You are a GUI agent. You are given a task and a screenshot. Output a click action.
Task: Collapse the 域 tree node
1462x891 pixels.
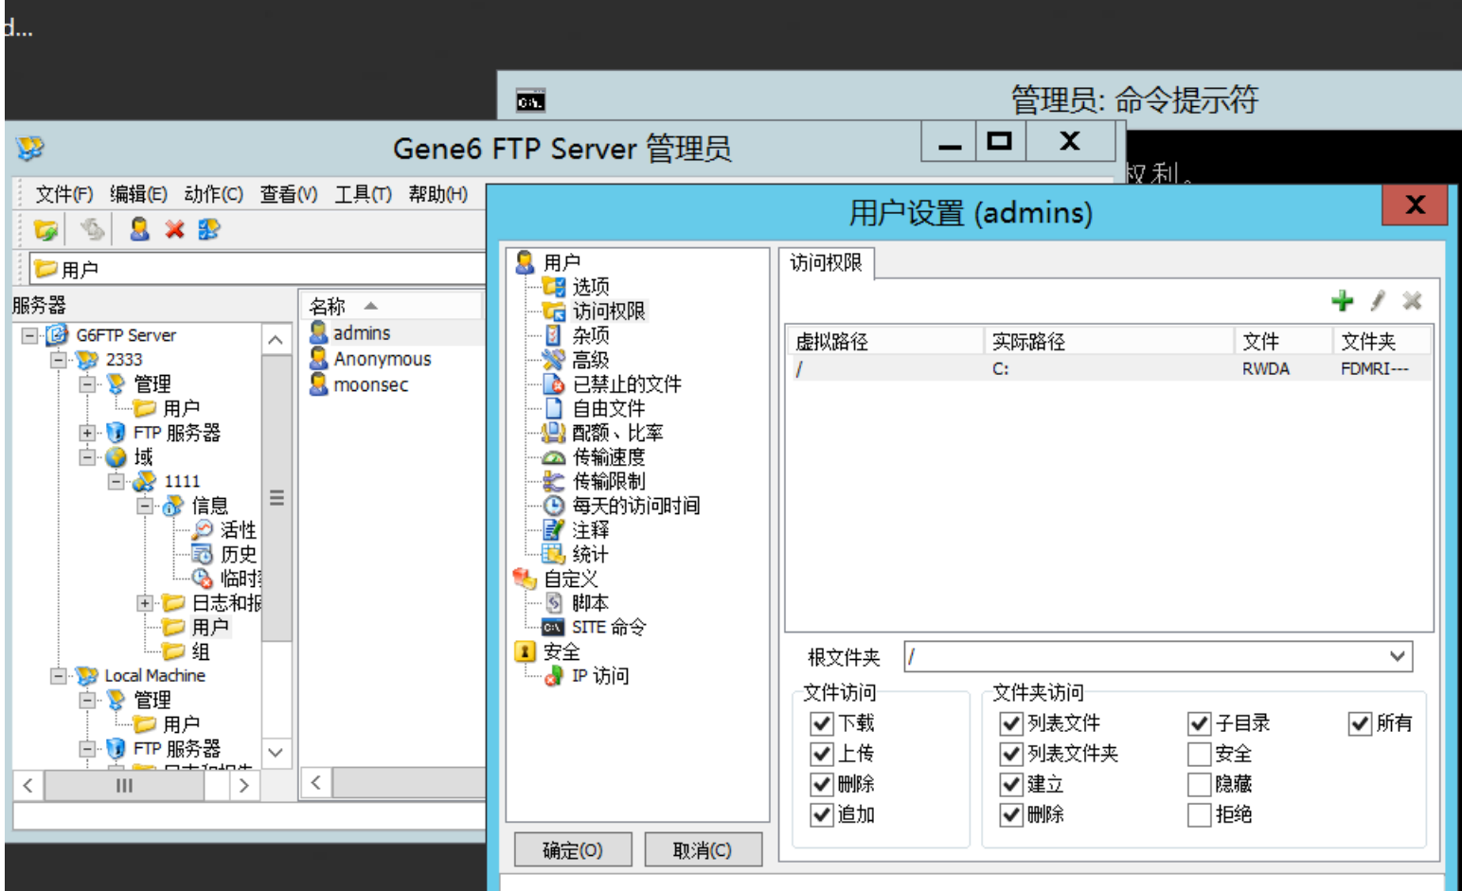[x=87, y=456]
